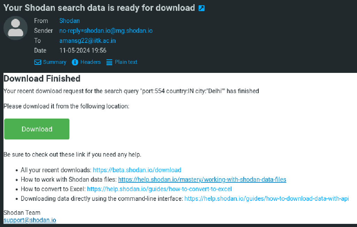Image resolution: width=357 pixels, height=227 pixels.
Task: Click the Plain text lines icon
Action: (x=109, y=62)
